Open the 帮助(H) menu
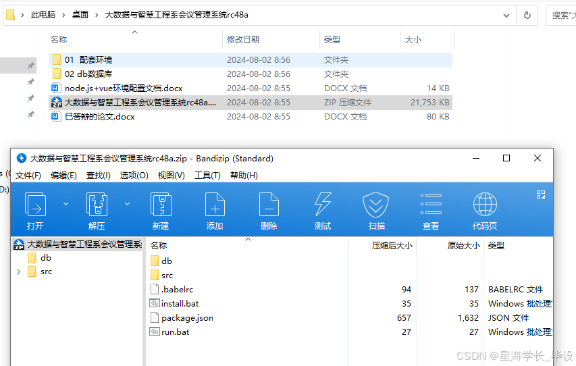 (244, 176)
